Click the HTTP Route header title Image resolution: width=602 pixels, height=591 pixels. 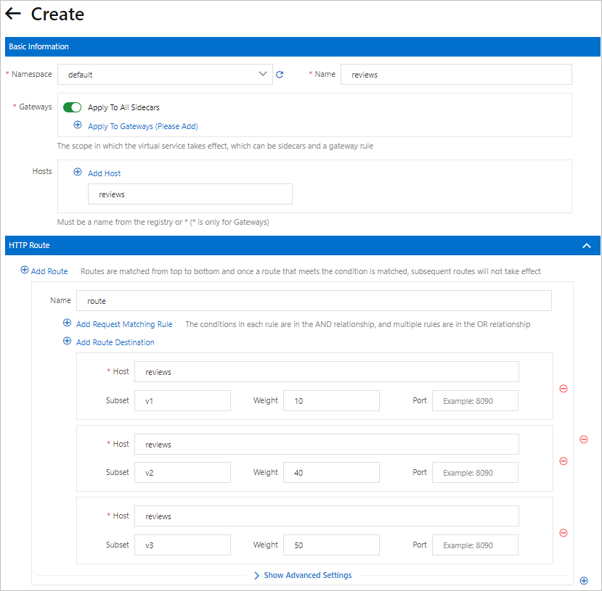[29, 245]
